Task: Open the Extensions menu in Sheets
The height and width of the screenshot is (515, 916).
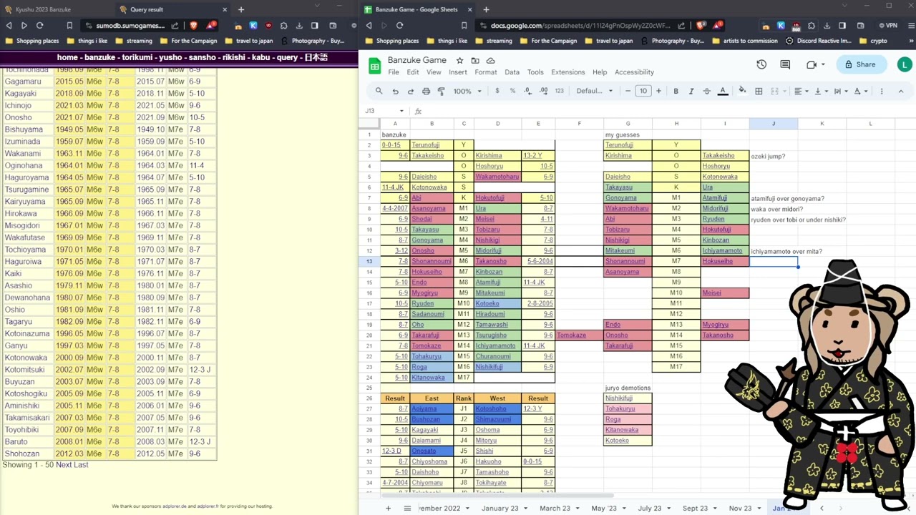Action: click(567, 72)
